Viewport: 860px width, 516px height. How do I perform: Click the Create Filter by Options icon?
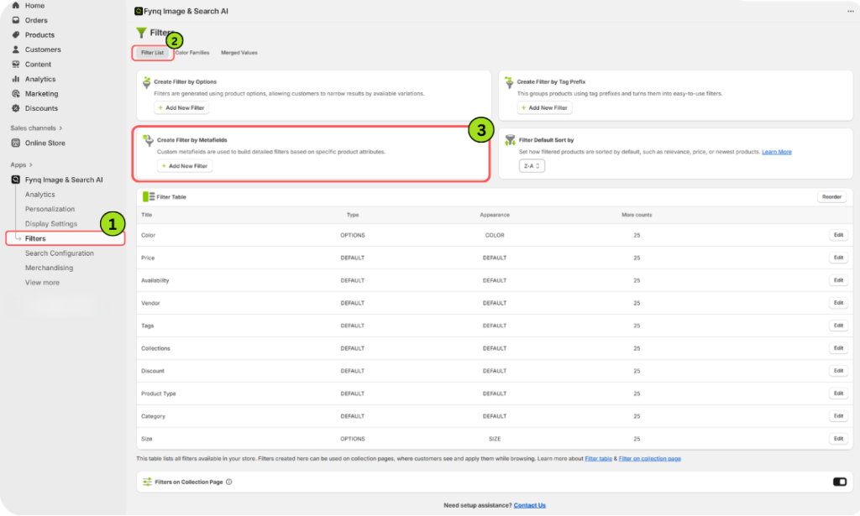[146, 83]
